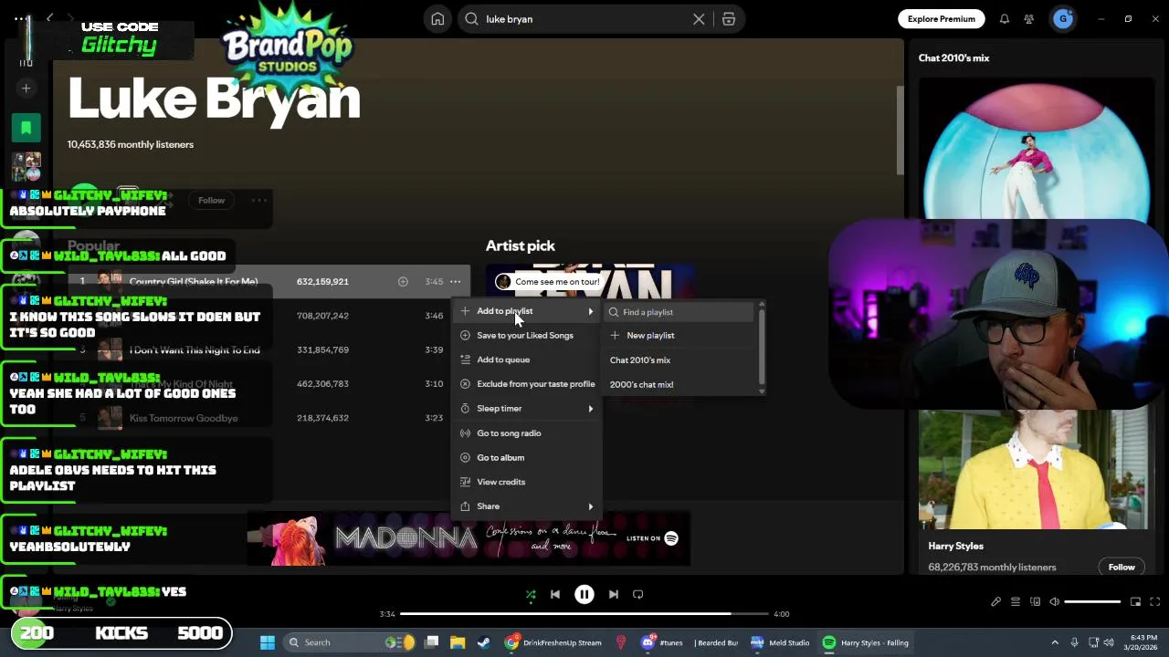The image size is (1169, 657).
Task: Click Explore Premium button
Action: click(941, 19)
